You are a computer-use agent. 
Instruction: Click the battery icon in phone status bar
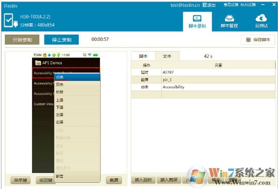tap(95, 55)
